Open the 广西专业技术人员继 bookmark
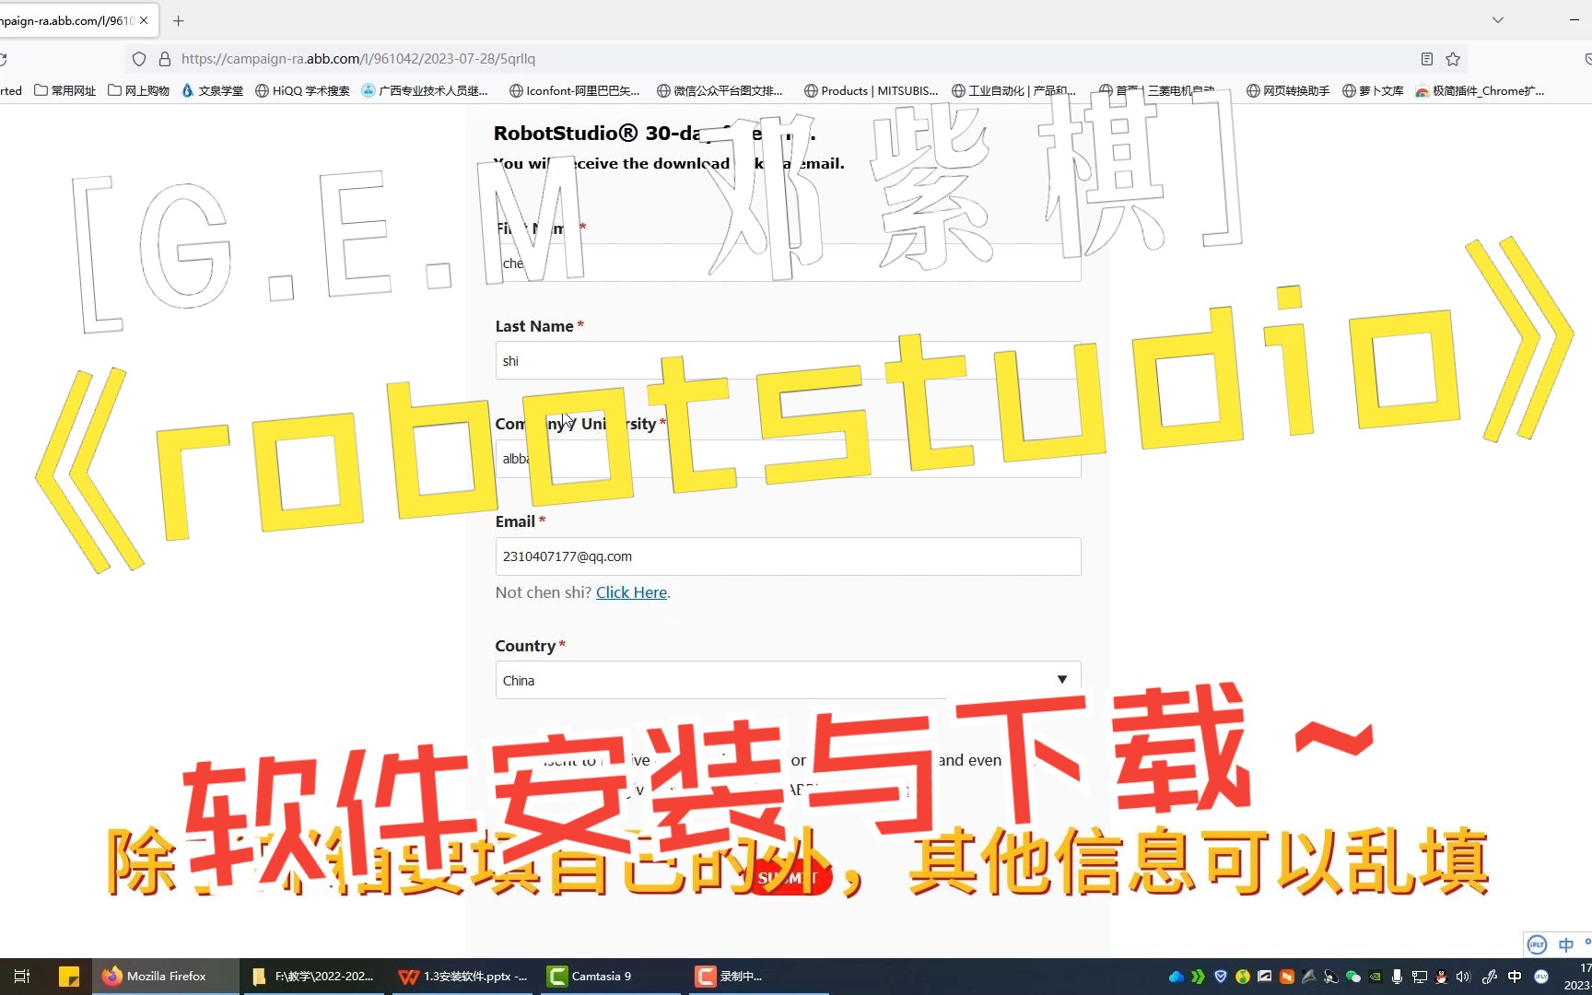 point(425,90)
